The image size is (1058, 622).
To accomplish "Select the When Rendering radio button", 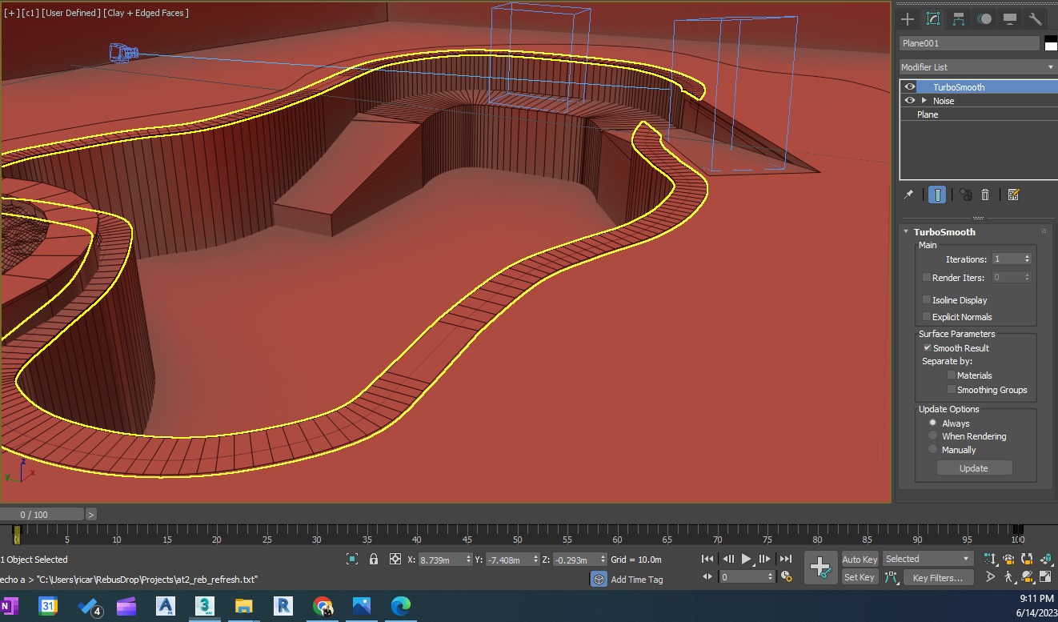I will 932,436.
